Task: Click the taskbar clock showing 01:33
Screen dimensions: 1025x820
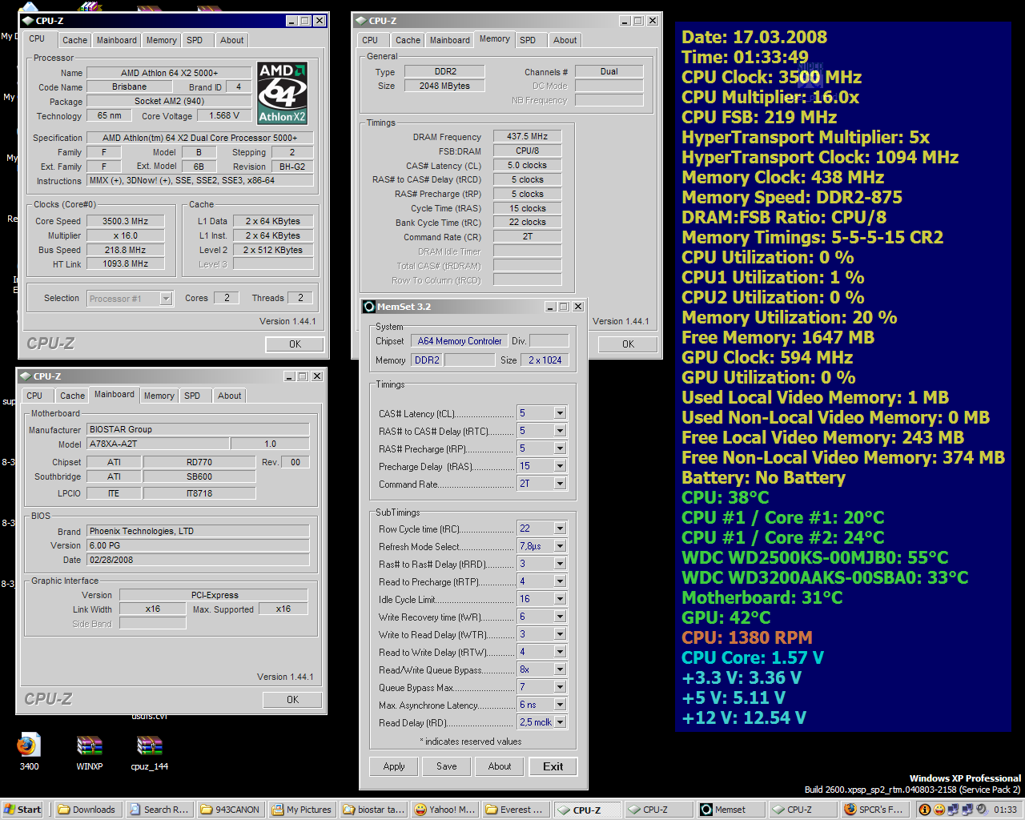Action: click(x=1005, y=810)
